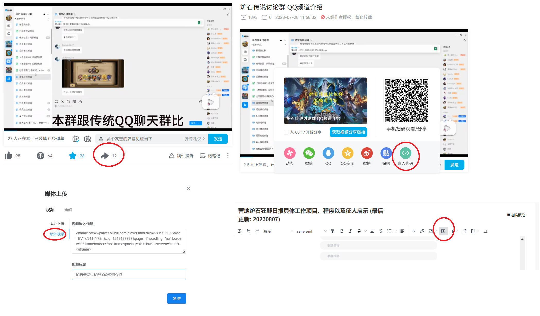Switch to the 视频 tab in 媒体上传
The width and height of the screenshot is (540, 316).
click(50, 210)
